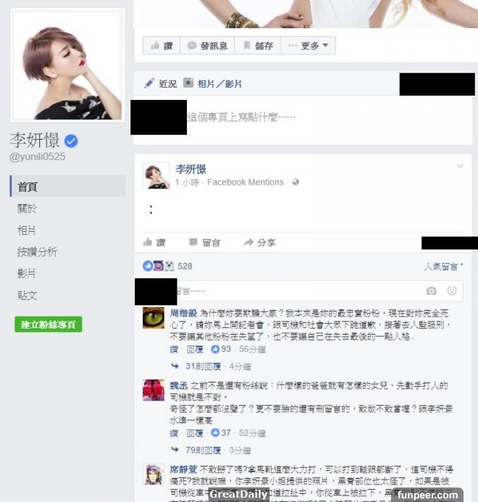Expand the post options chevron arrow
The height and width of the screenshot is (502, 478).
(460, 166)
